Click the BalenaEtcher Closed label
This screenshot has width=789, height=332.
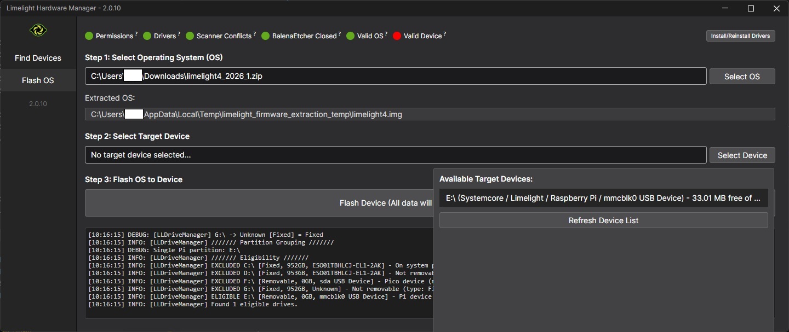pyautogui.click(x=305, y=36)
